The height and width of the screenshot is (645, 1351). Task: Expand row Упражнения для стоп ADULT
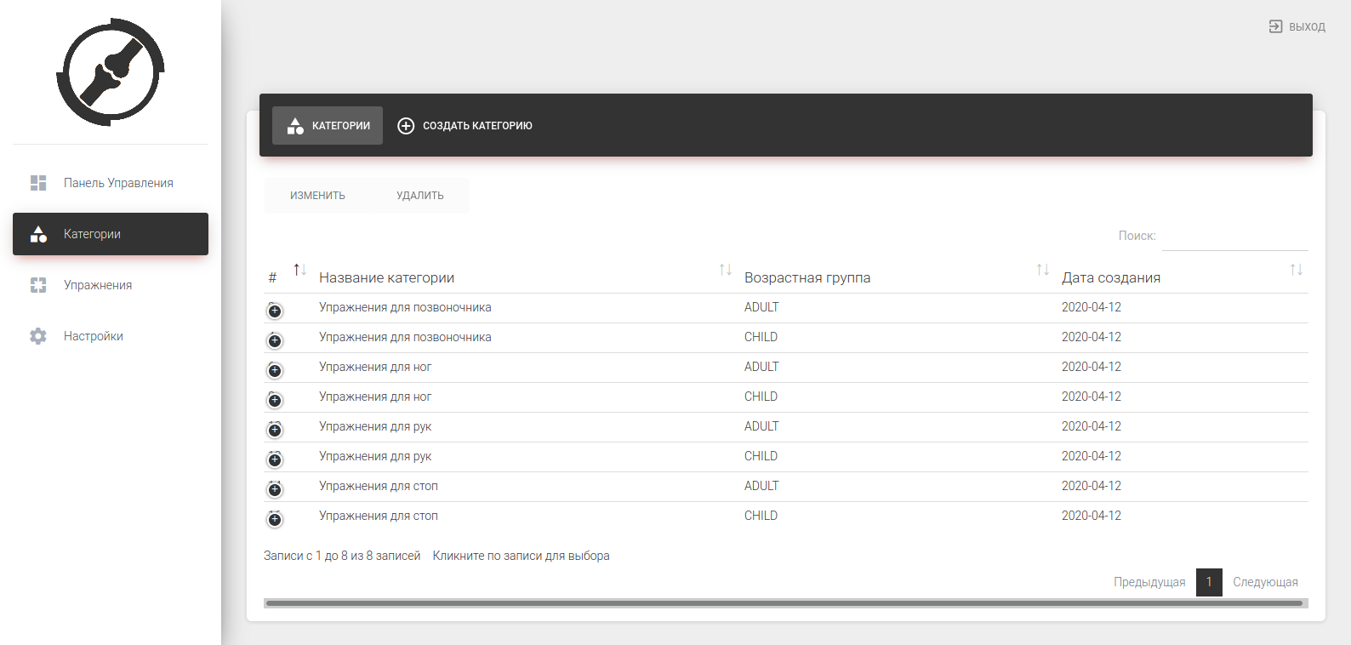point(275,489)
